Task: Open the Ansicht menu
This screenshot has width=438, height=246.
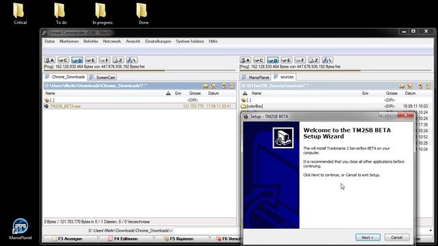Action: 133,41
